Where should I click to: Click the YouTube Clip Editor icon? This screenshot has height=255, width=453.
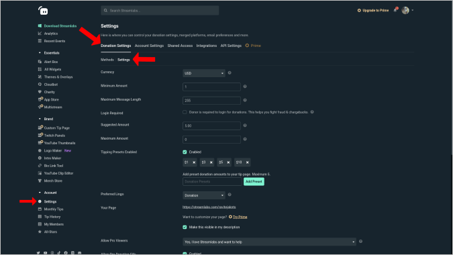[40, 173]
